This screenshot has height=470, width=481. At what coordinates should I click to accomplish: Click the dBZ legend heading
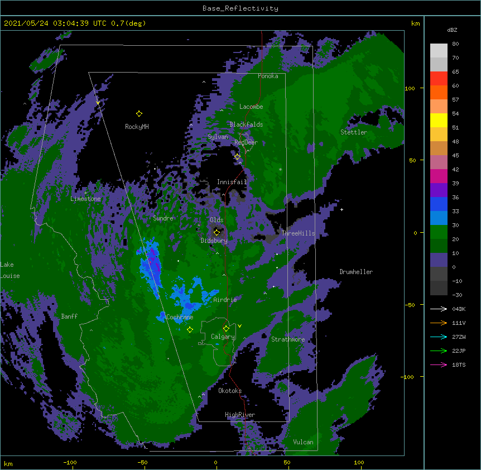click(x=452, y=30)
